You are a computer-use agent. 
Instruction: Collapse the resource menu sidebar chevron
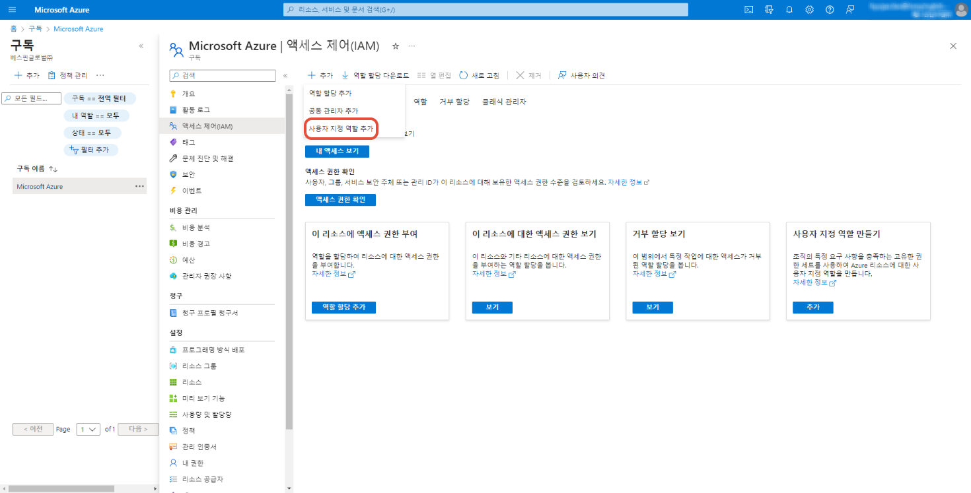pyautogui.click(x=285, y=76)
